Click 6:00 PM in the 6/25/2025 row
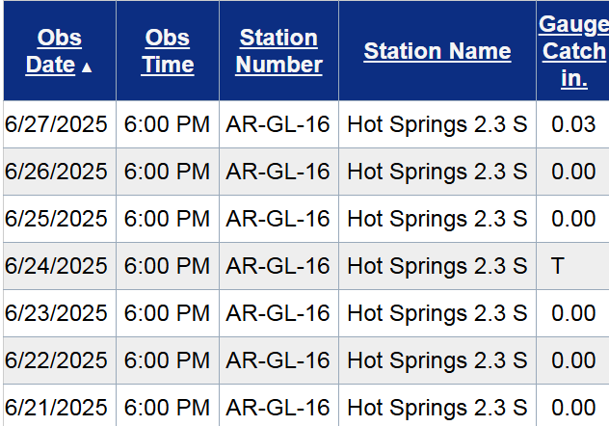 point(168,219)
